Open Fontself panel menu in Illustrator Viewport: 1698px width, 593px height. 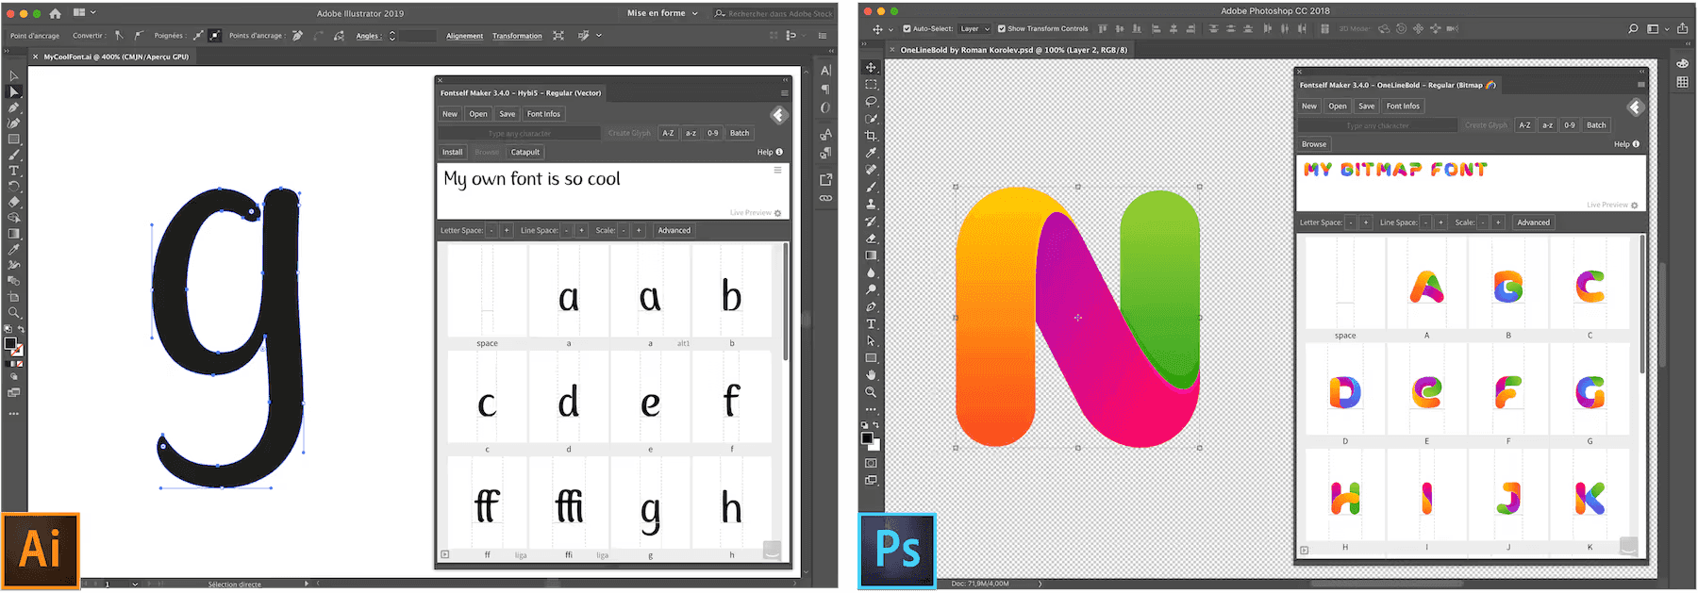784,92
